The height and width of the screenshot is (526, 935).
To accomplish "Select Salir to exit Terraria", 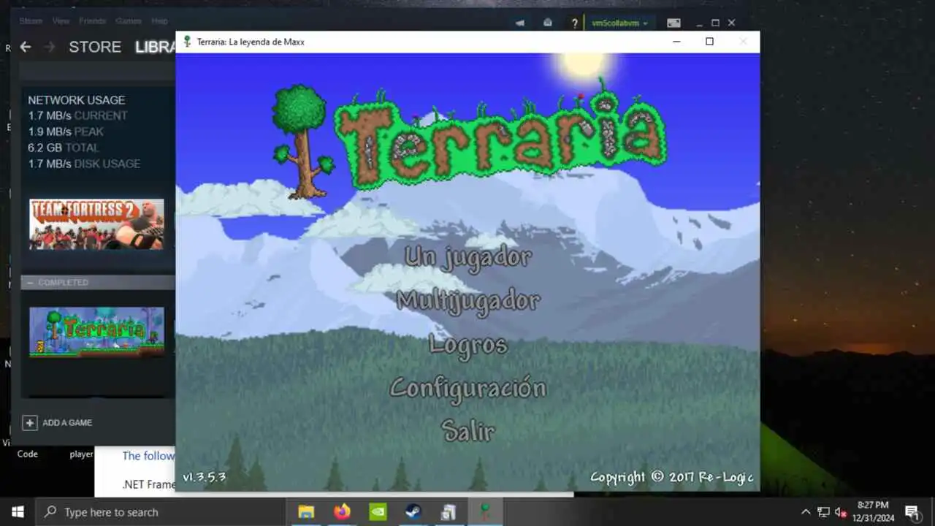I will coord(468,431).
